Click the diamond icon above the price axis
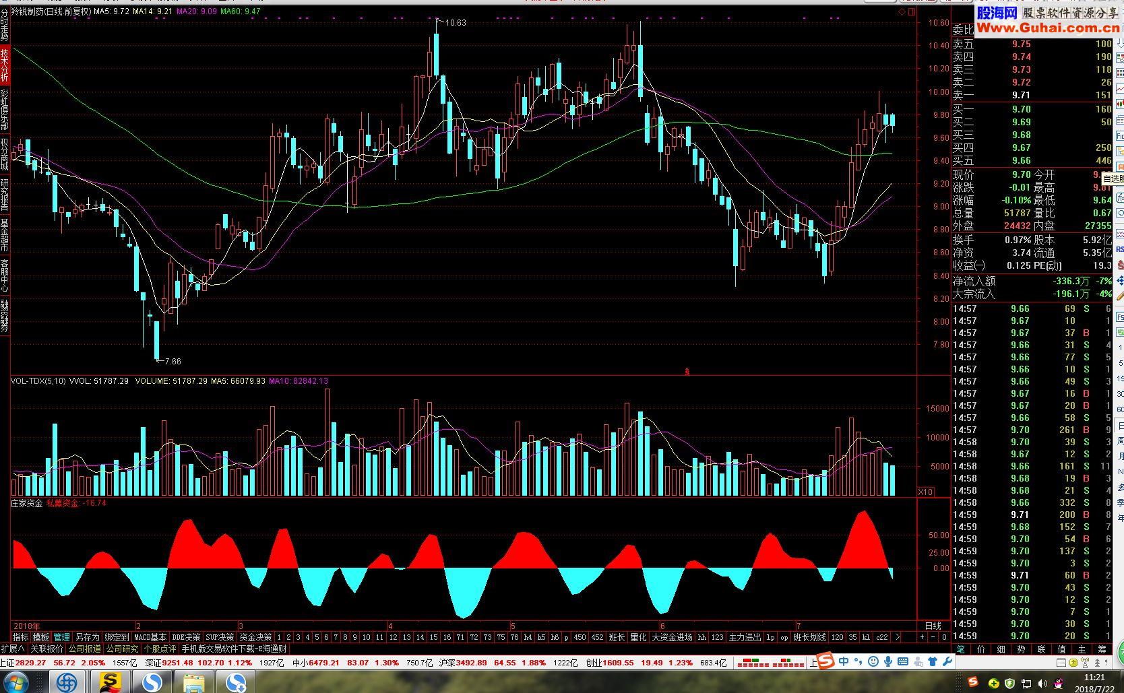Screen dimensions: 1124x693 pos(902,12)
